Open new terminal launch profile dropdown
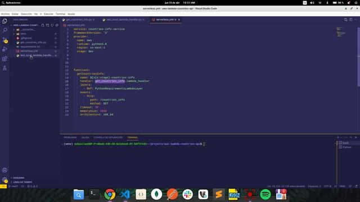The width and height of the screenshot is (360, 202). (x=341, y=137)
